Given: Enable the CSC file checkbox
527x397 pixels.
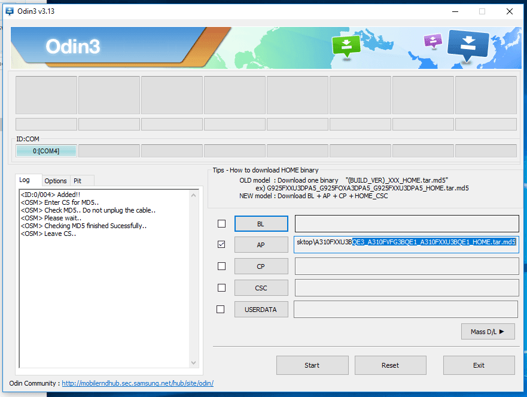Looking at the screenshot, I should (221, 287).
